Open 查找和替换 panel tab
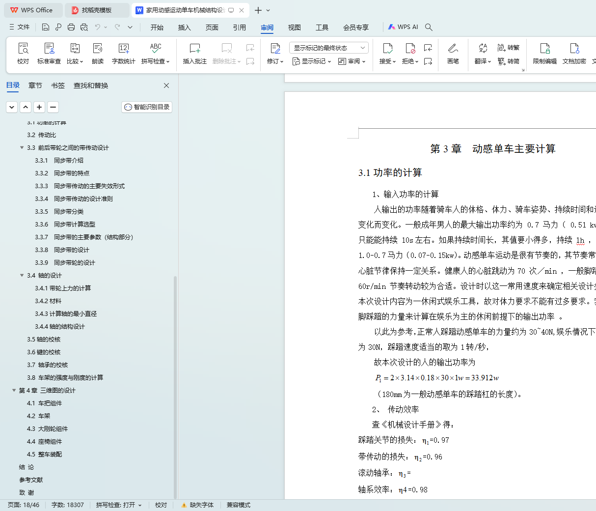 coord(91,85)
